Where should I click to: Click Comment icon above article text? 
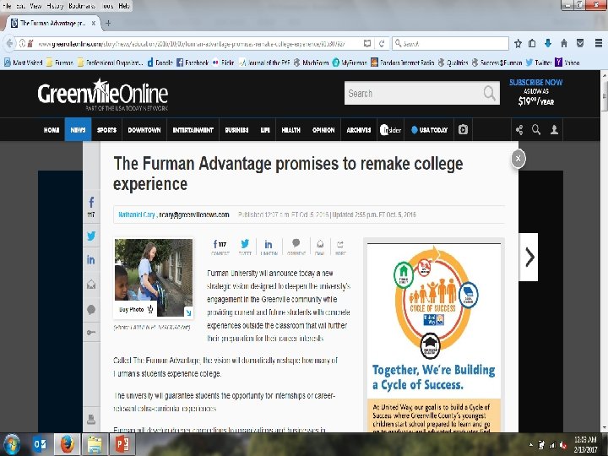coord(296,247)
